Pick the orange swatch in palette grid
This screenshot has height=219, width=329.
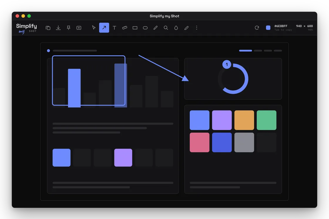pos(244,120)
